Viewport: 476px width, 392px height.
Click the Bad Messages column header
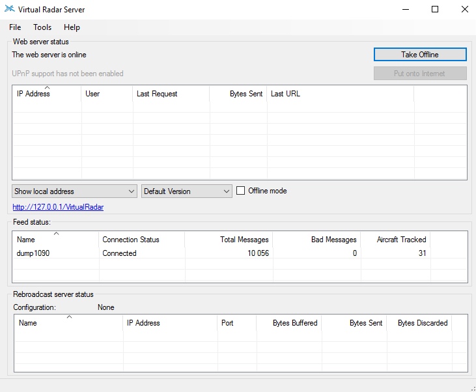pos(316,239)
